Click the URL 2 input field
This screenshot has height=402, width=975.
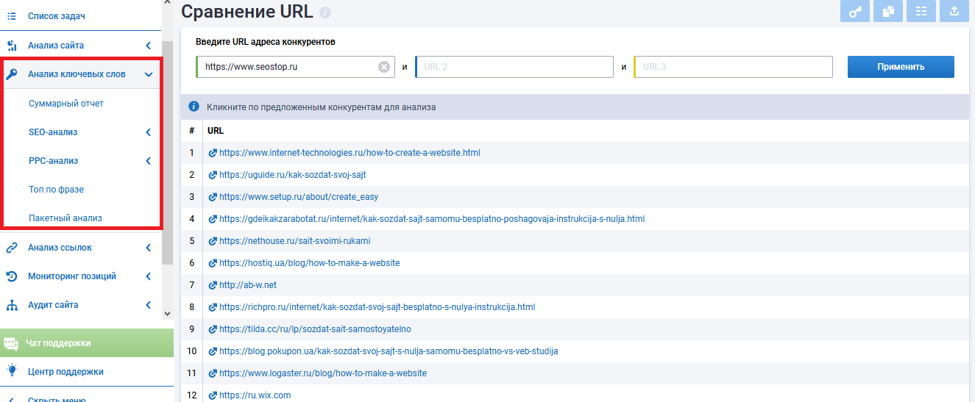point(515,67)
